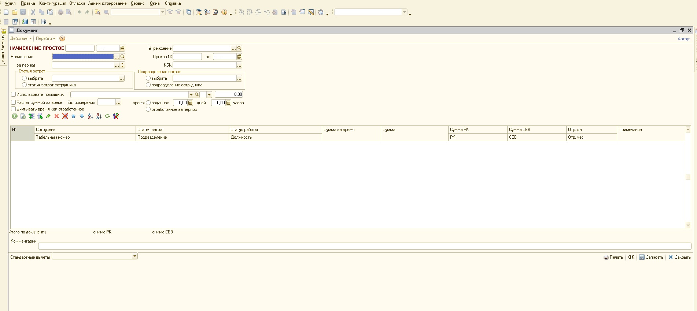Select the 'выбрать' radio in Статья затрат

(25, 78)
